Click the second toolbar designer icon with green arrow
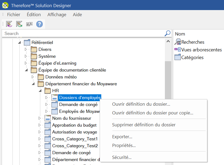The height and width of the screenshot is (165, 224). 19,24
